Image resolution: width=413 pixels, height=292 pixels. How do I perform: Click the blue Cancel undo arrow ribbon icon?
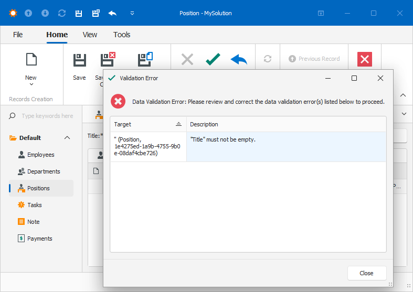239,59
